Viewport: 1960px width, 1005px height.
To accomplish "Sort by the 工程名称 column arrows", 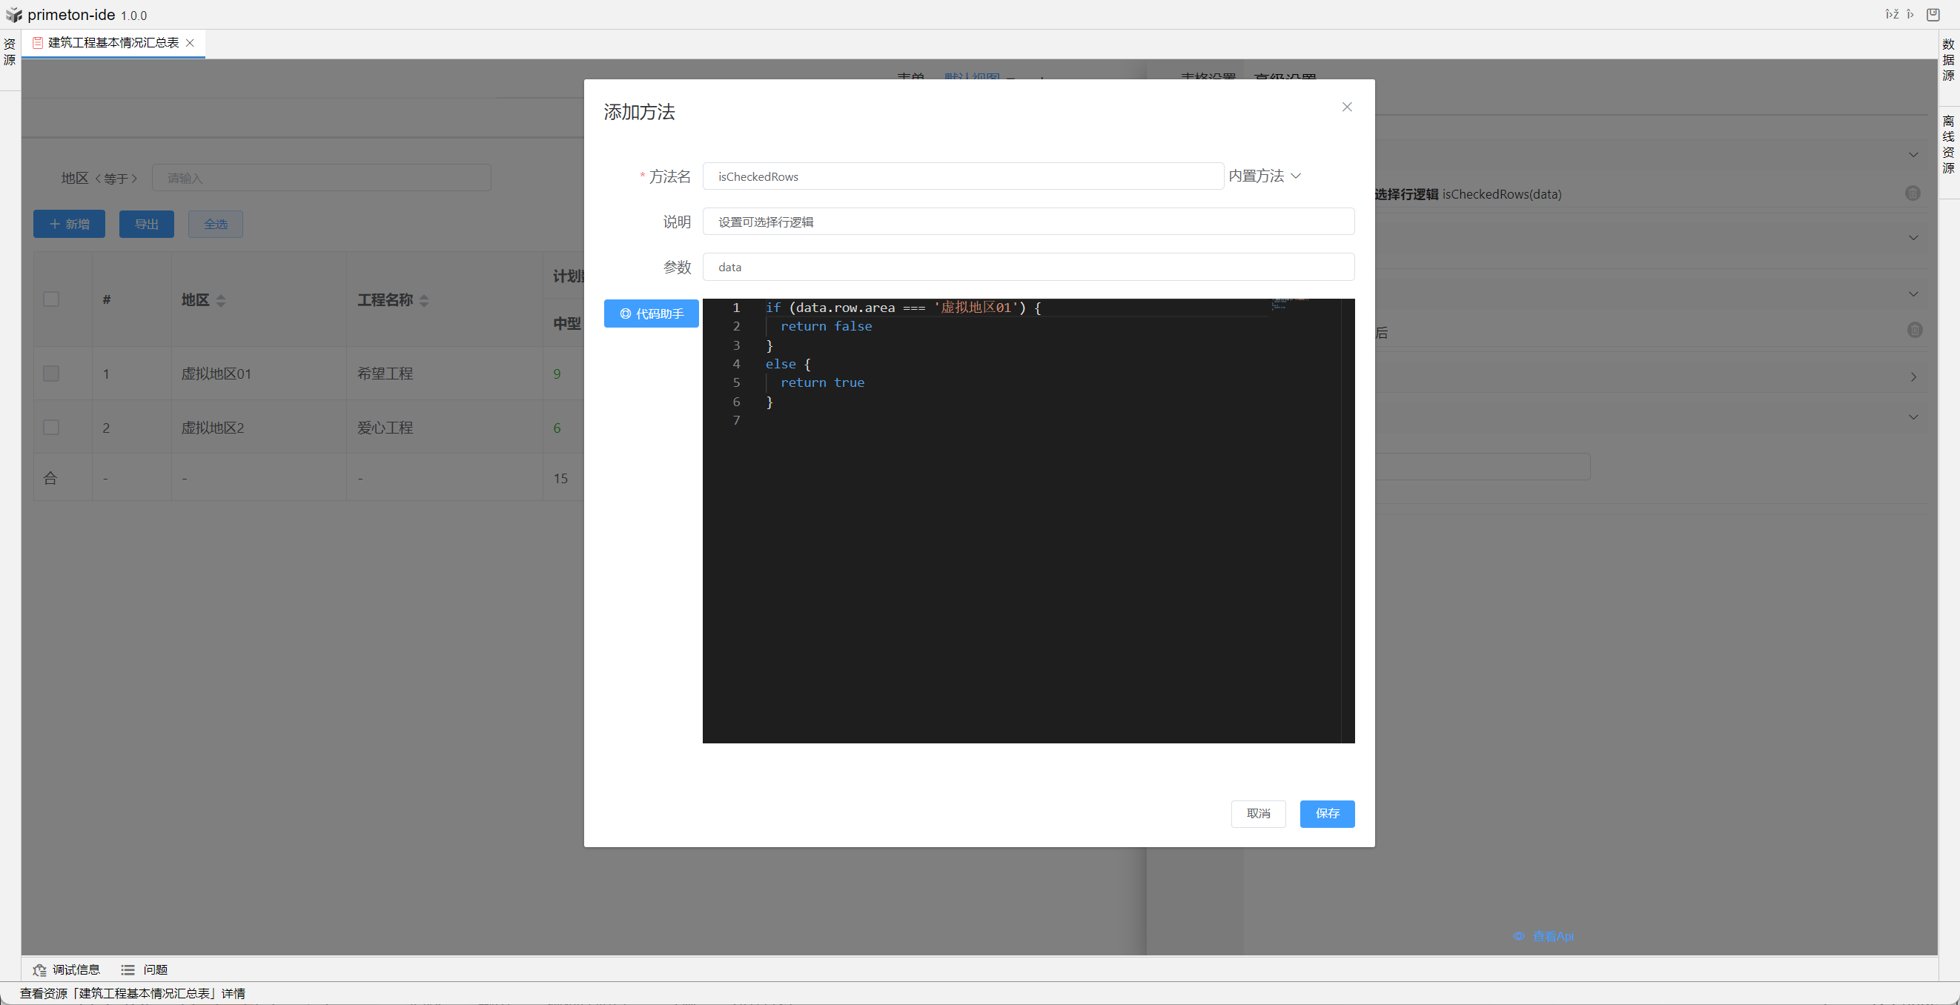I will 424,300.
